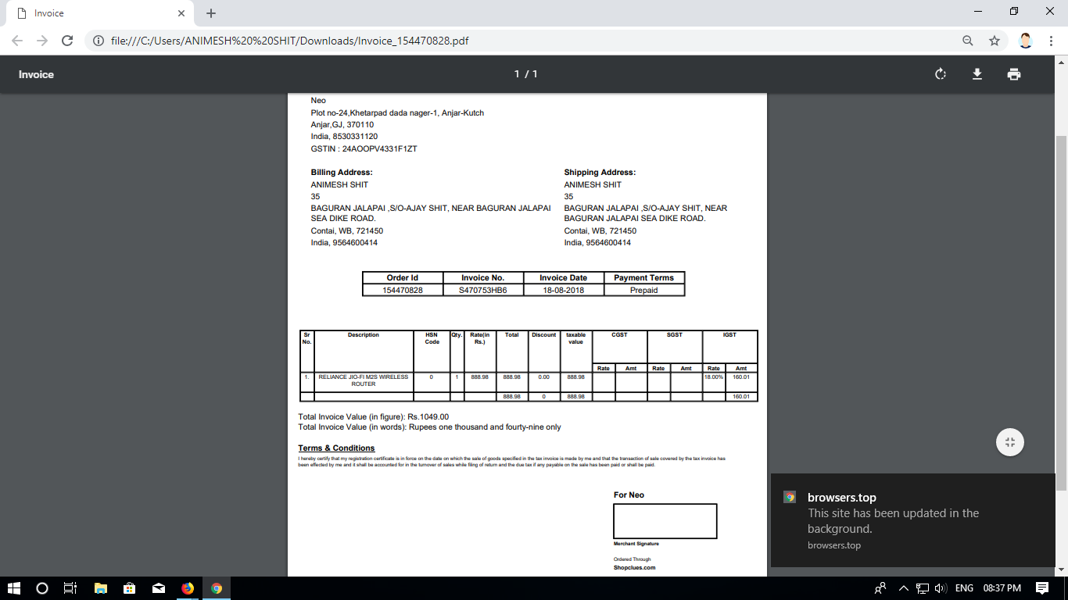Select the Invoice tab
Screen dimensions: 1068x600
point(94,13)
